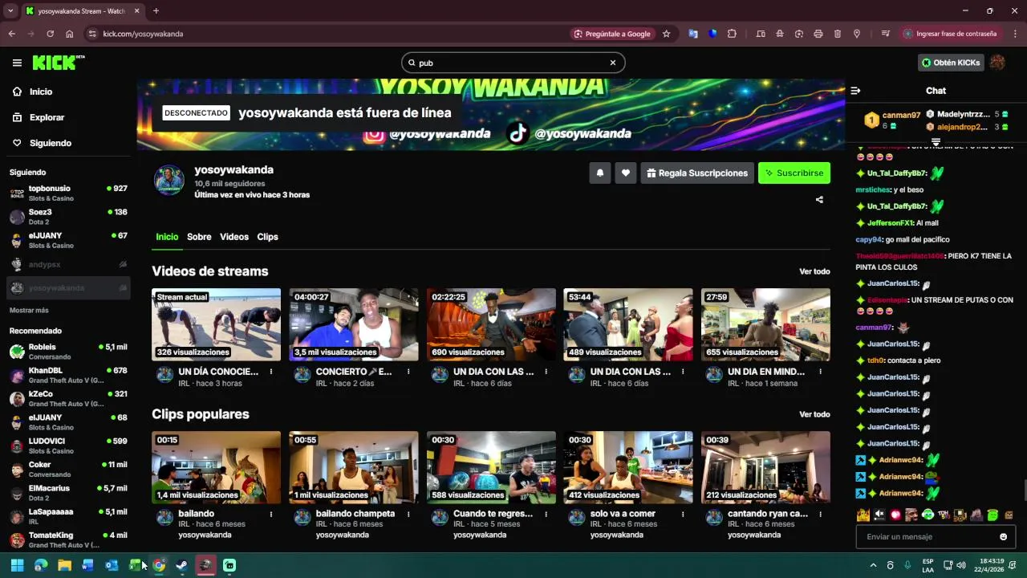Click Ver todo for Clips populares

814,414
